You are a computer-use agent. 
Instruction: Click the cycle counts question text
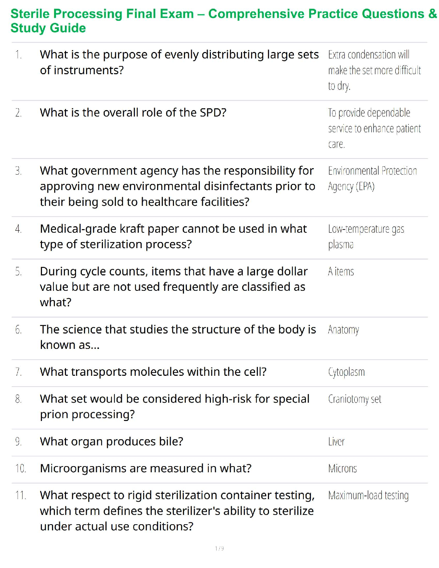(x=174, y=287)
